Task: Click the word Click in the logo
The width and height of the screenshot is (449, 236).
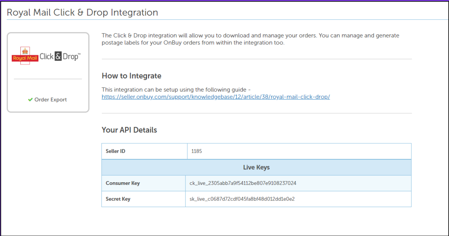Action: [x=46, y=57]
